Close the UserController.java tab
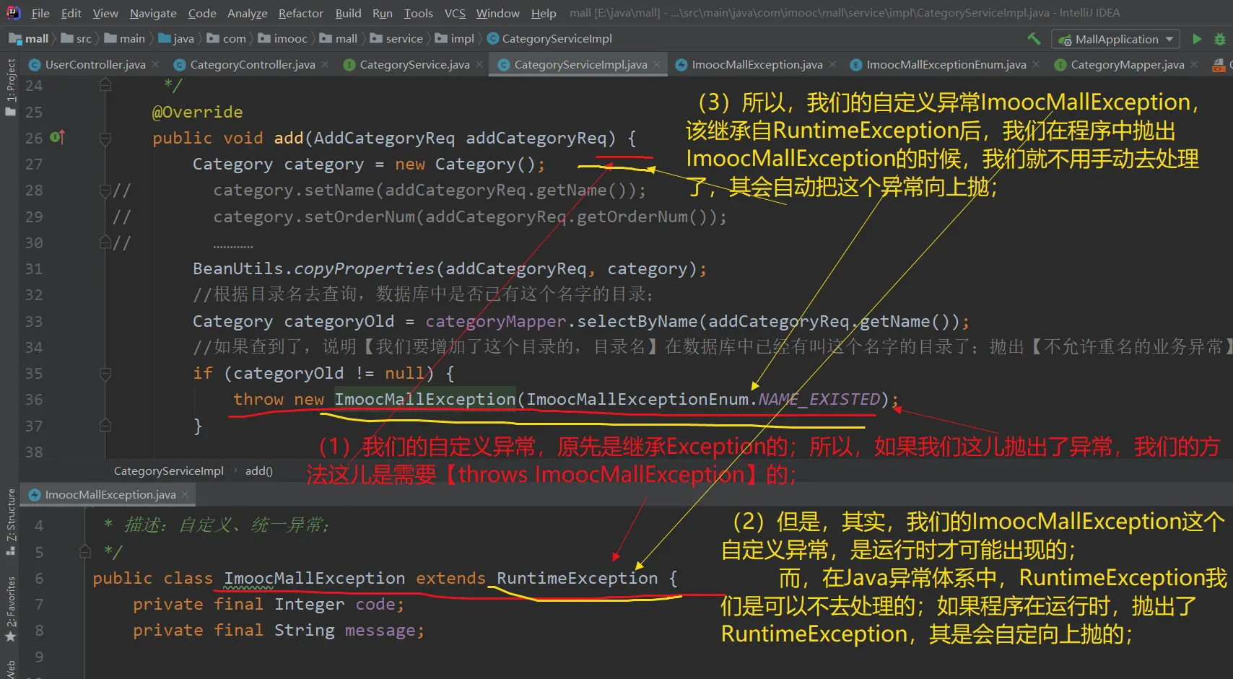 (x=155, y=64)
